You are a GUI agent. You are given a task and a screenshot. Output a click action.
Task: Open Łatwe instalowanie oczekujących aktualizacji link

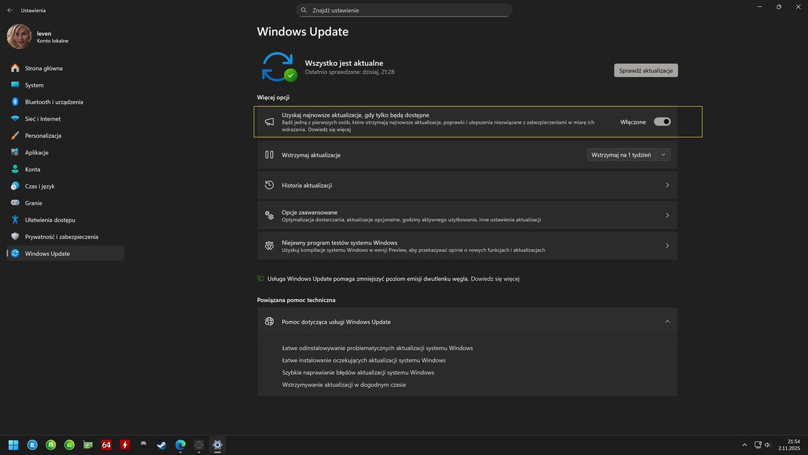pos(364,360)
